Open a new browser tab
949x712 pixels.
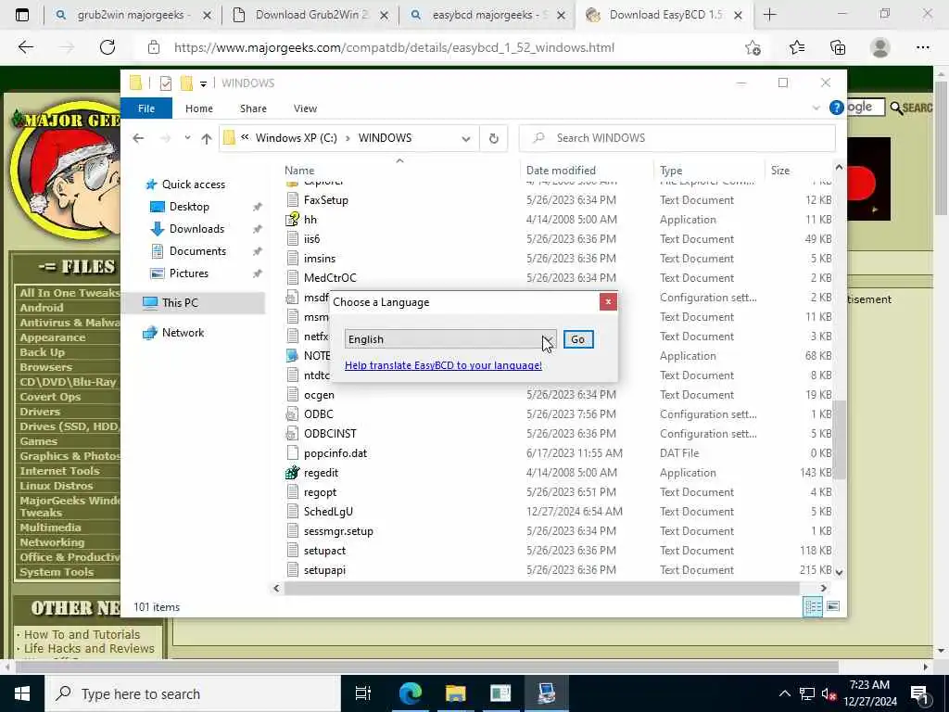click(x=769, y=15)
